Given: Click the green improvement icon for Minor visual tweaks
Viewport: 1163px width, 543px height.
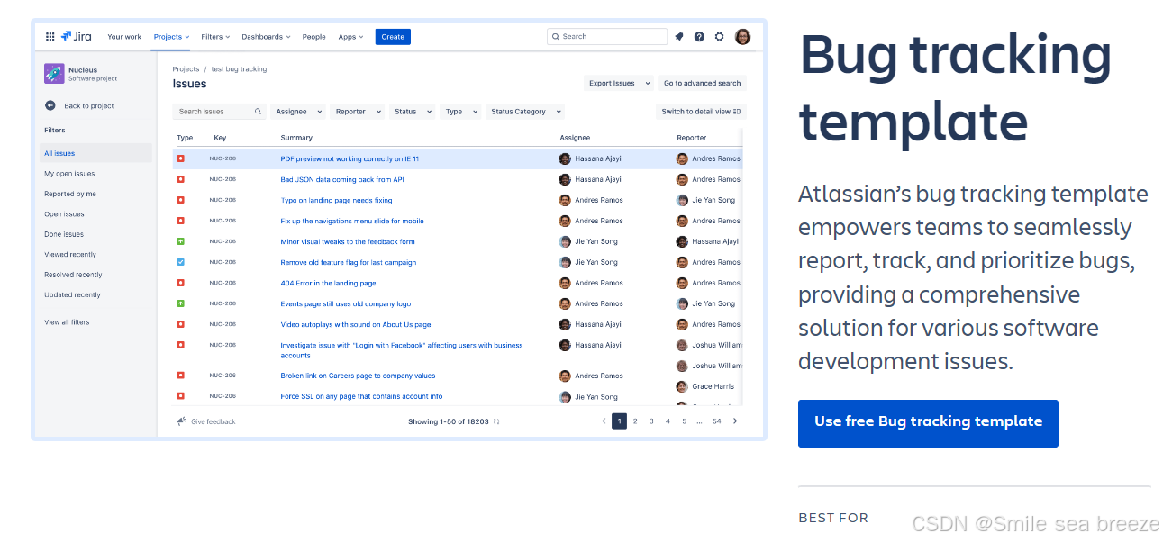Looking at the screenshot, I should point(180,241).
